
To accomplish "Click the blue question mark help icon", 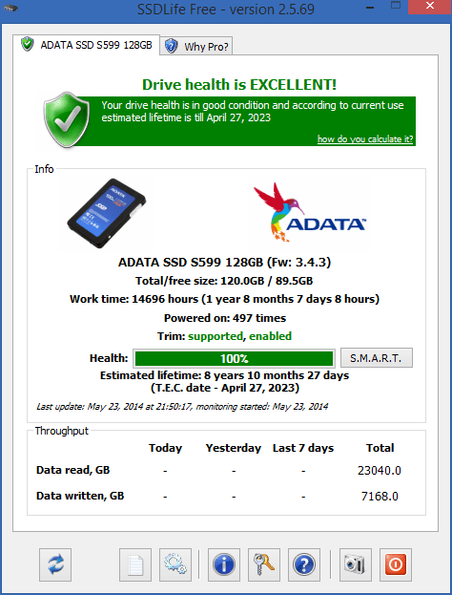I will (x=304, y=564).
